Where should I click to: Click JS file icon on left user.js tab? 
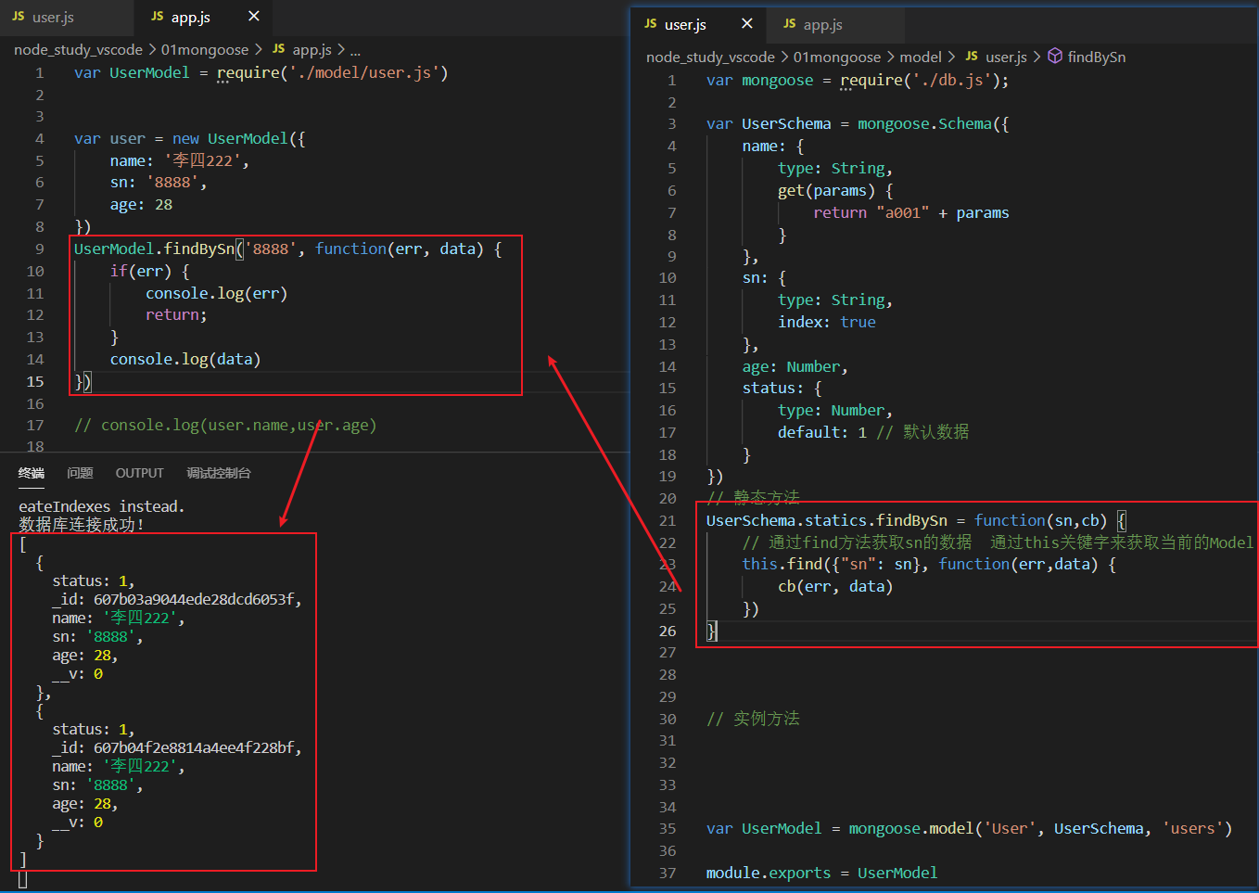[x=18, y=17]
